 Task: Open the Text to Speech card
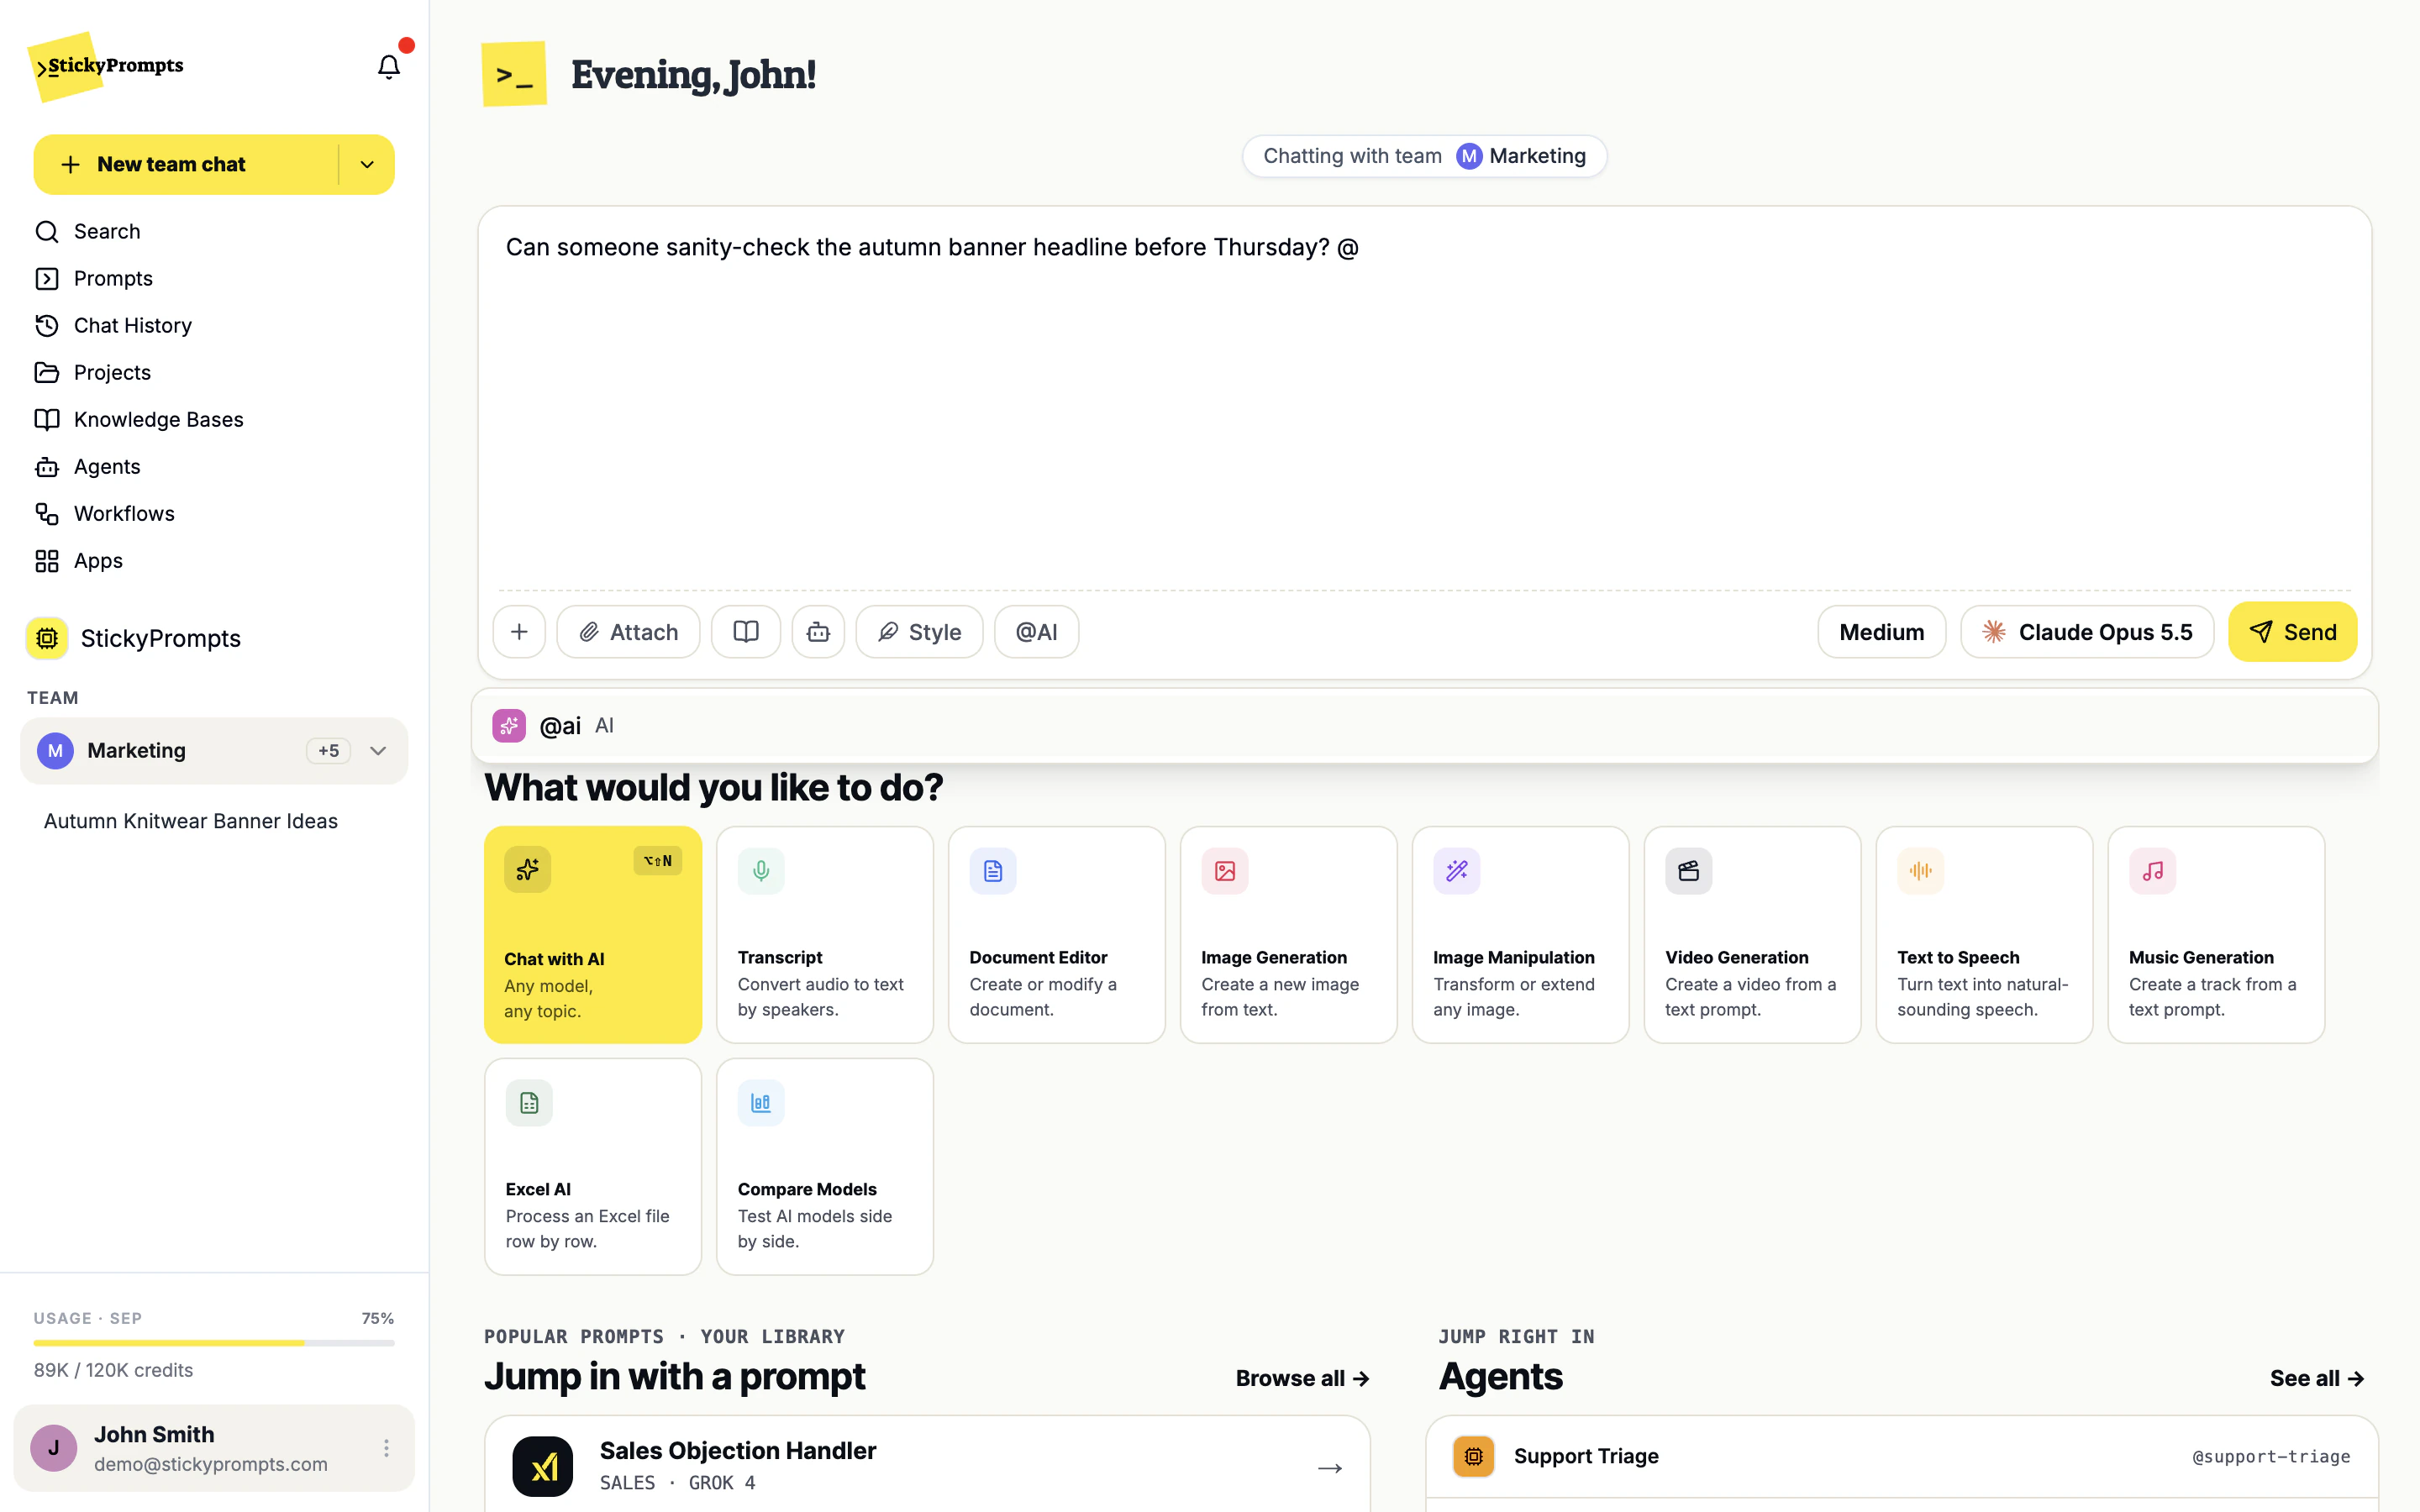[1985, 935]
